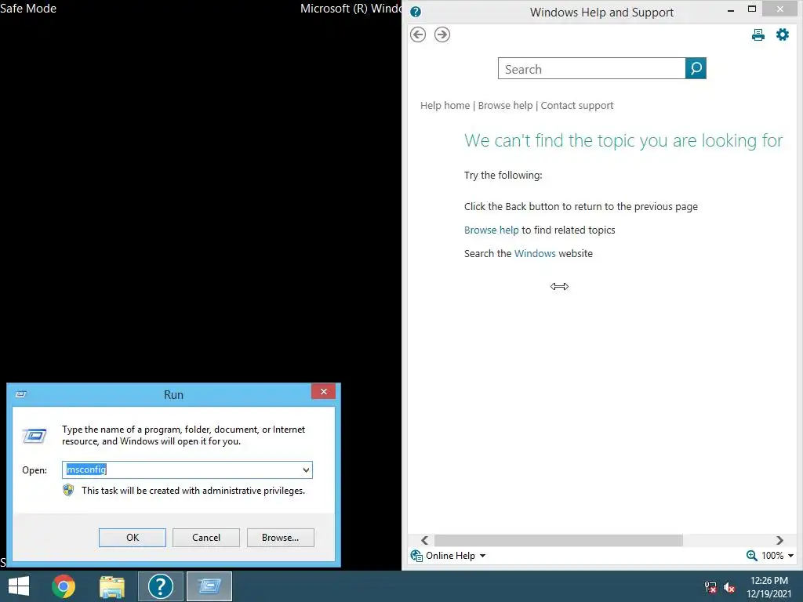Screen dimensions: 803x602
Task: Expand the Open combo box dropdown arrow
Action: coord(306,470)
